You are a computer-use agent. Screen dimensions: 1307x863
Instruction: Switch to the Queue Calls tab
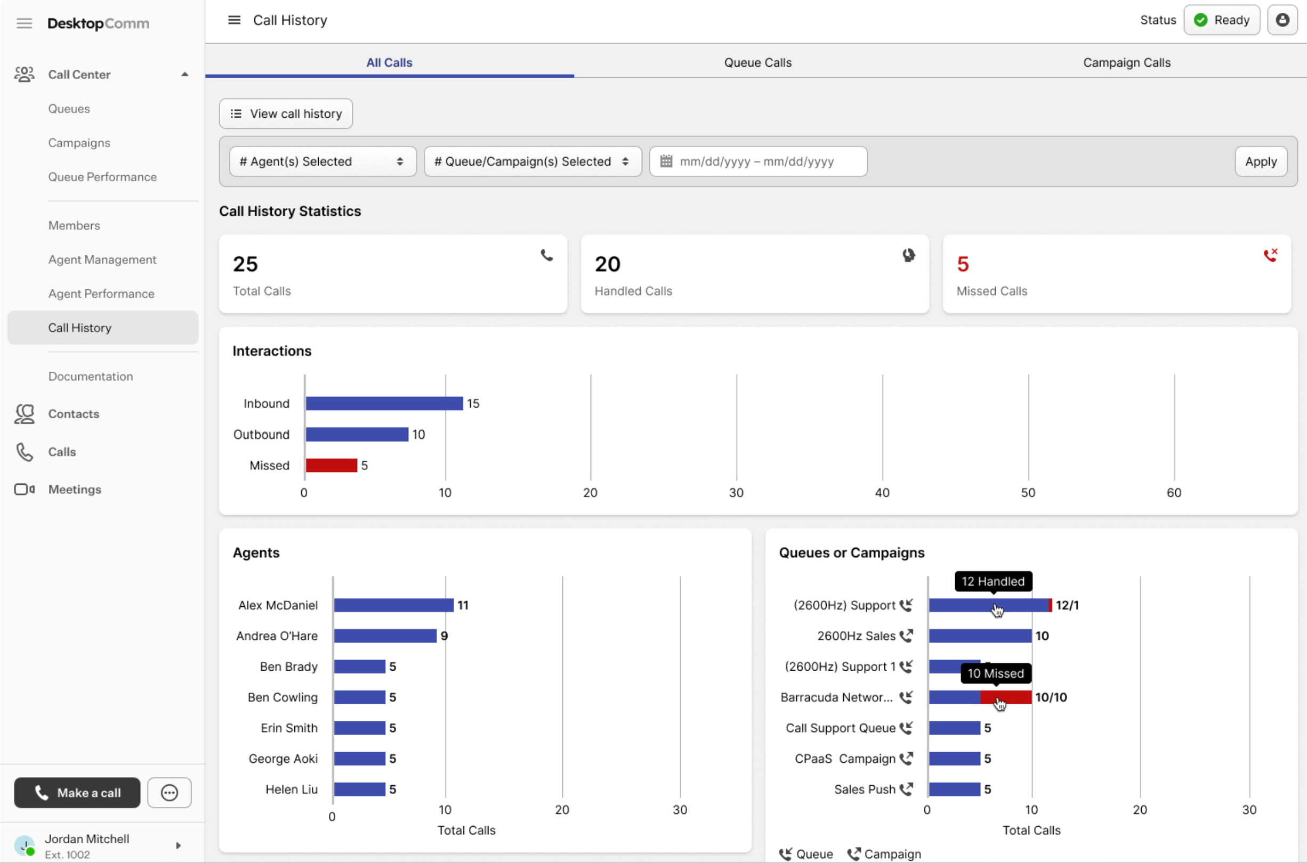[757, 63]
